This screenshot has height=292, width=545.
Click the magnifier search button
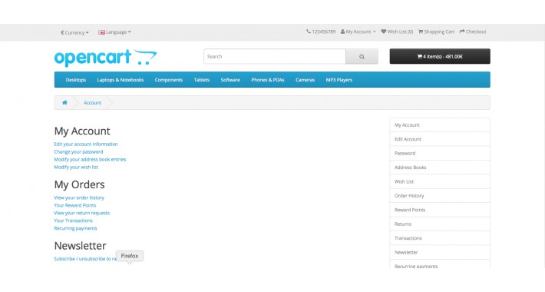(362, 56)
